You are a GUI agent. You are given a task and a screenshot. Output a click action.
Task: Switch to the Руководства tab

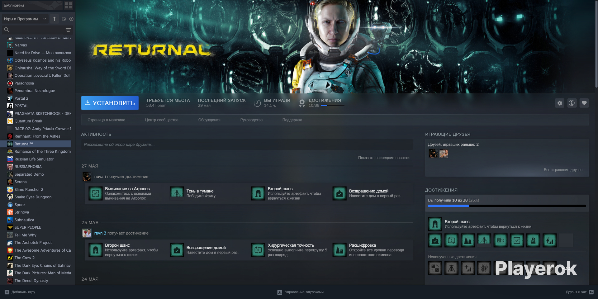(x=251, y=120)
